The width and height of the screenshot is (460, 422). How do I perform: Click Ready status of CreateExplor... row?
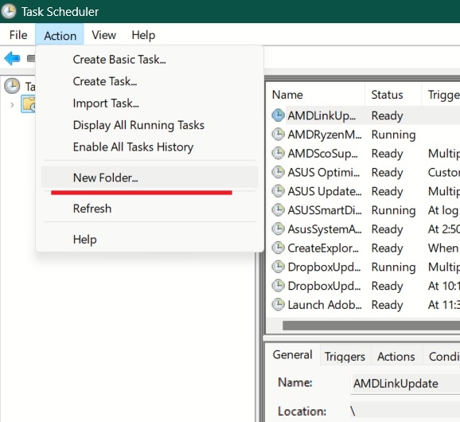point(387,248)
